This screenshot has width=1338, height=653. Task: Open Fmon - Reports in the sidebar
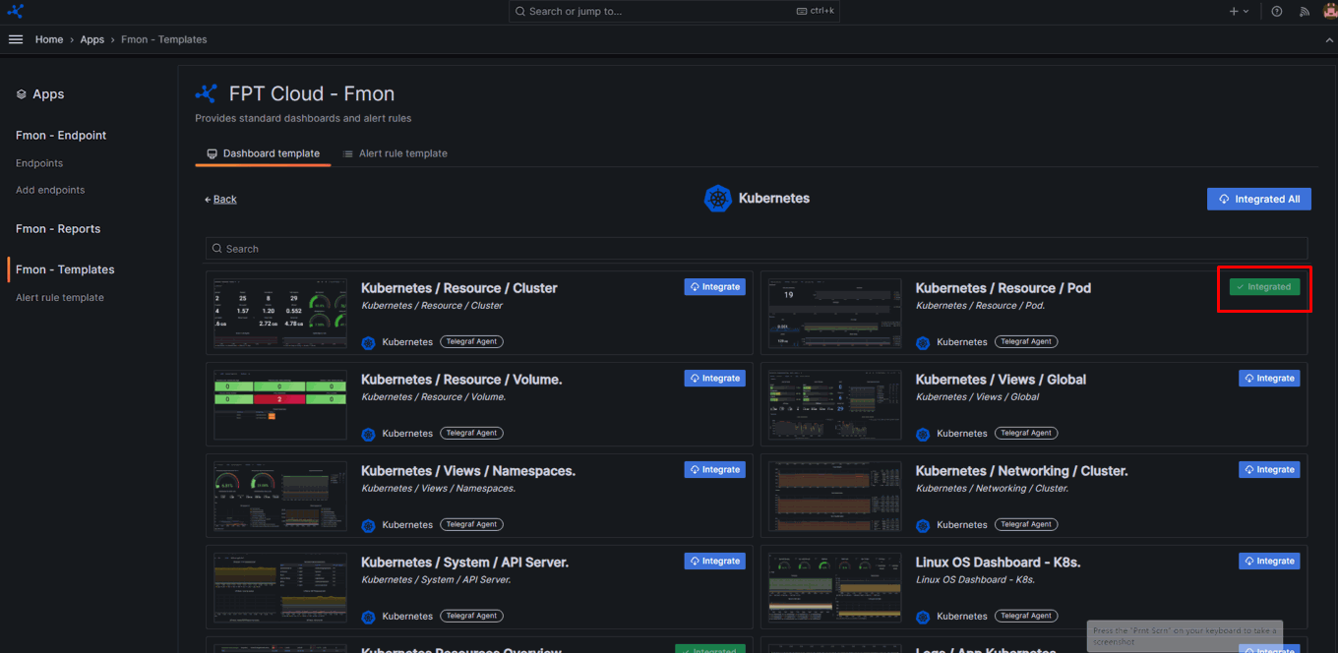pyautogui.click(x=58, y=229)
